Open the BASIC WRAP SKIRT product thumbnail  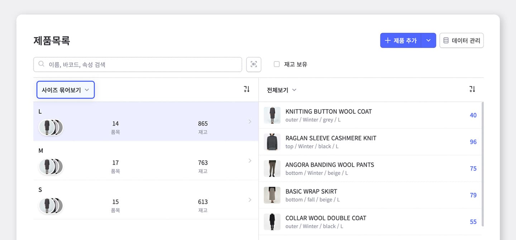[272, 195]
